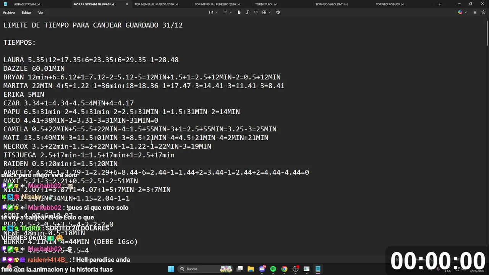489x275 pixels.
Task: Place cursor in the LAURA line
Action: (91, 60)
